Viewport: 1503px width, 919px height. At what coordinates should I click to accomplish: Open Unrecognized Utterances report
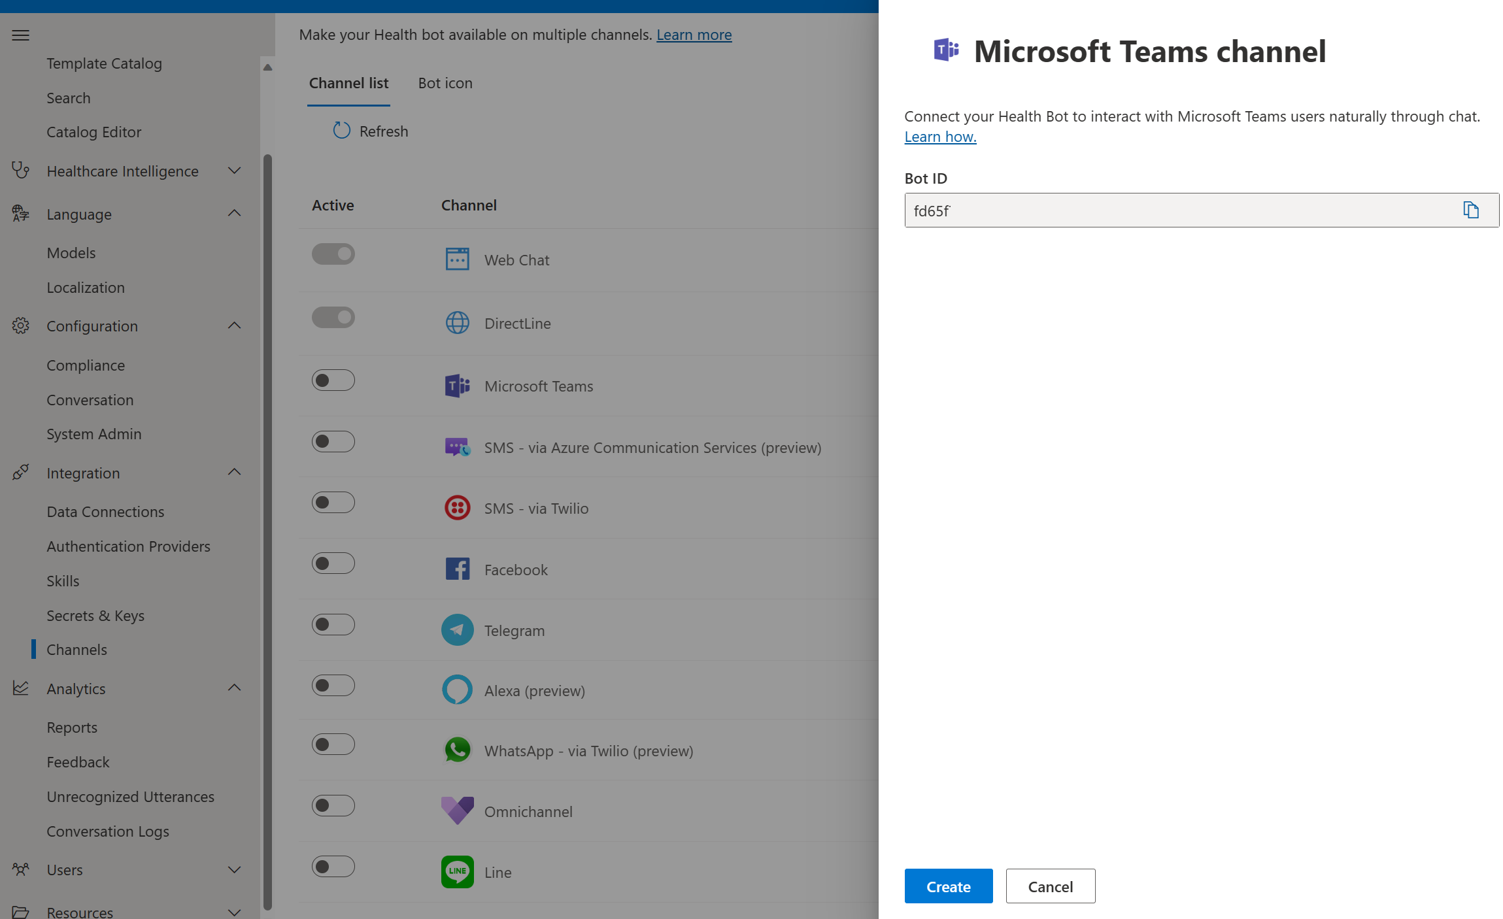click(131, 797)
